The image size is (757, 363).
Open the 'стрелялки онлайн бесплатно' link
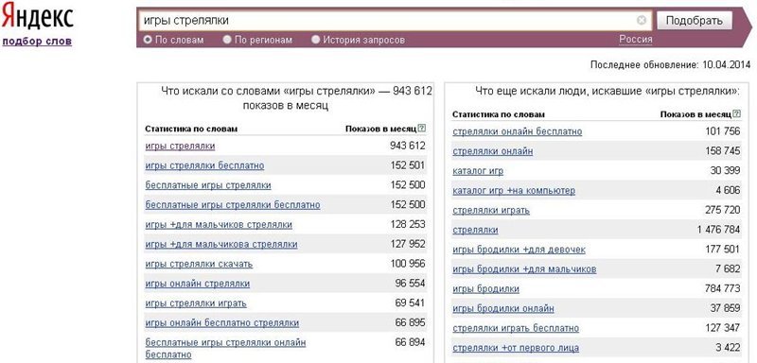(x=517, y=131)
